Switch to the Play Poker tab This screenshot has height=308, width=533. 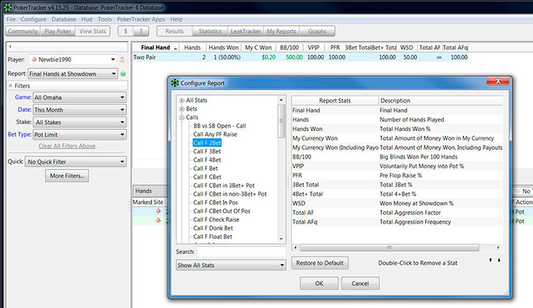(x=57, y=32)
